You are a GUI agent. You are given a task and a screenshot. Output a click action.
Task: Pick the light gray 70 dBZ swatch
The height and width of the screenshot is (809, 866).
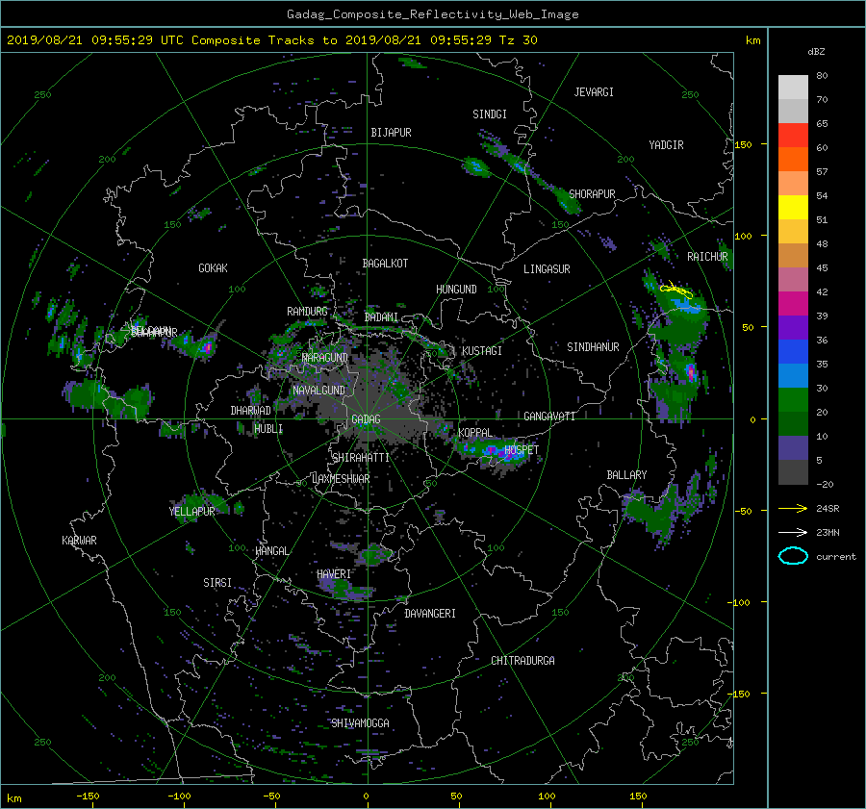pos(793,88)
